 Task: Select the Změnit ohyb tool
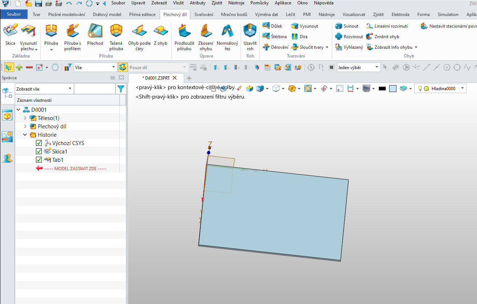(383, 37)
